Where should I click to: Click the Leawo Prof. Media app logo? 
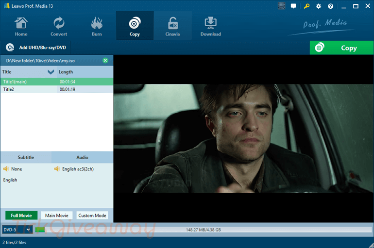click(7, 6)
